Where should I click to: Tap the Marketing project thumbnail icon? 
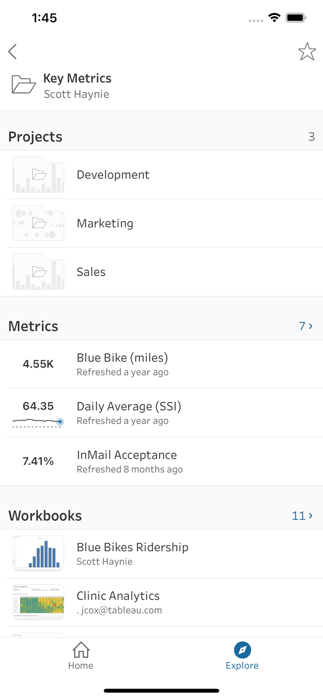pos(38,223)
